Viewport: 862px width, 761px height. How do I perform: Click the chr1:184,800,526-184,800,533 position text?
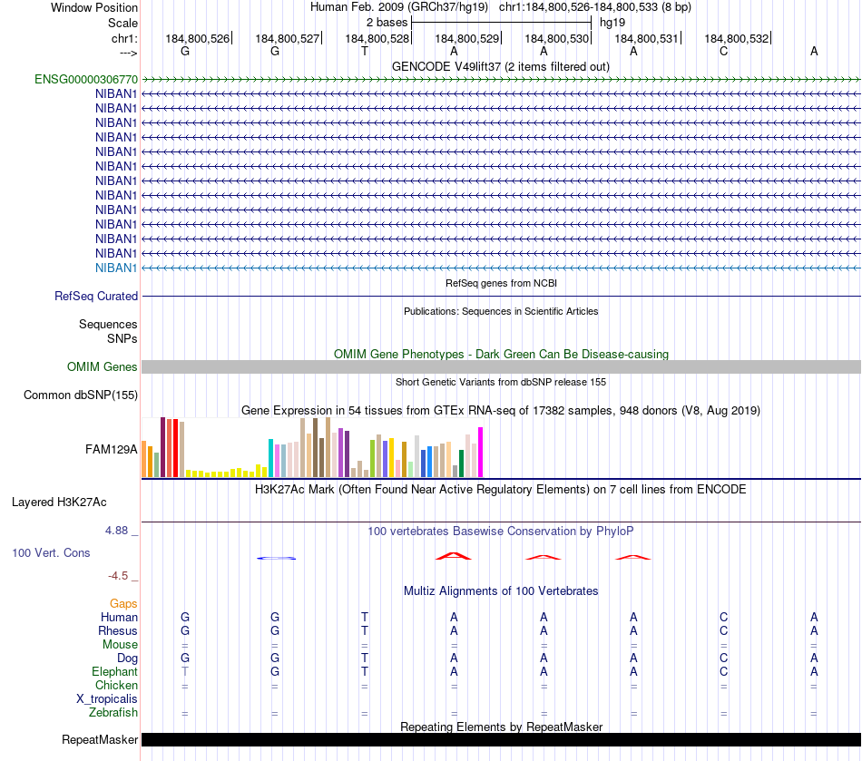tap(595, 7)
